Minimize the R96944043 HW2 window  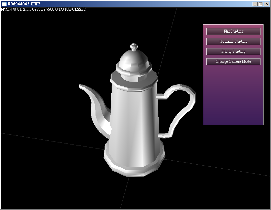(255, 4)
